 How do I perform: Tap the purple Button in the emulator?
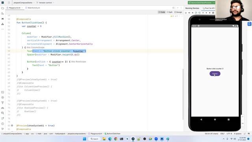[x=215, y=74]
